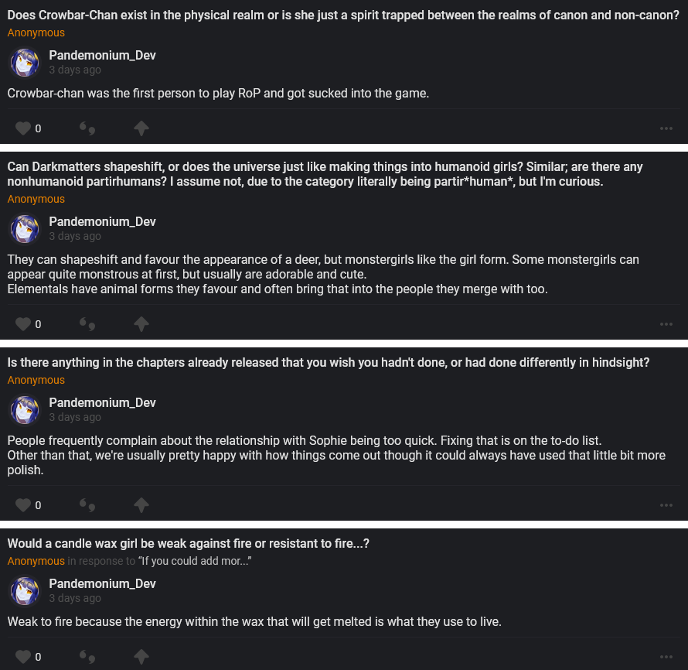Click the quote icon under the Sophie answer

click(x=87, y=505)
